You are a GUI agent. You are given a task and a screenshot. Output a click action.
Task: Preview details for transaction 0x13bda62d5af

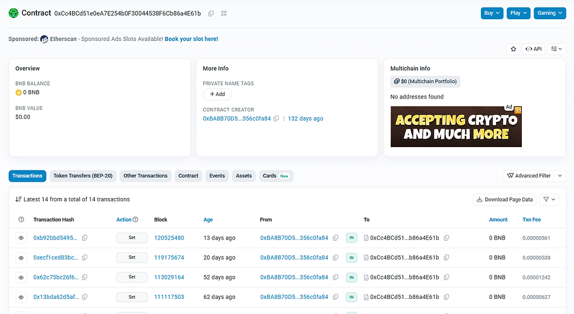point(21,297)
